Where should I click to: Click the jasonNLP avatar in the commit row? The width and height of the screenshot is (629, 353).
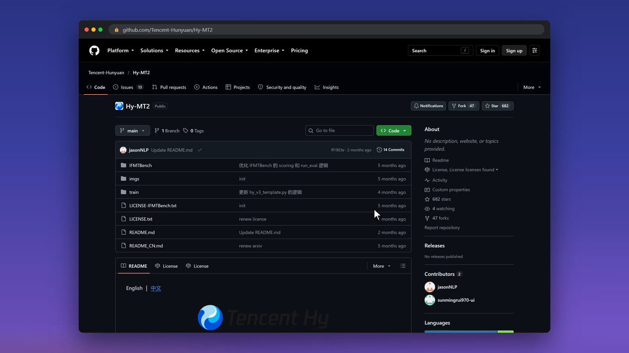123,150
